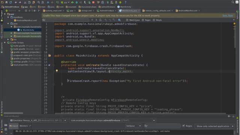This screenshot has height=135, width=240.
Task: Open the Show only selected application dropdown
Action: pyautogui.click(x=214, y=126)
